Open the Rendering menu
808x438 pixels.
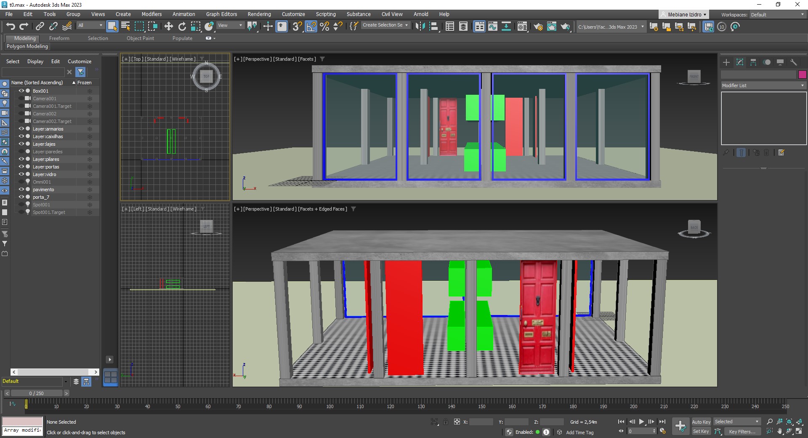(259, 14)
